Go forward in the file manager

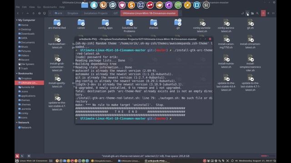coord(23,13)
